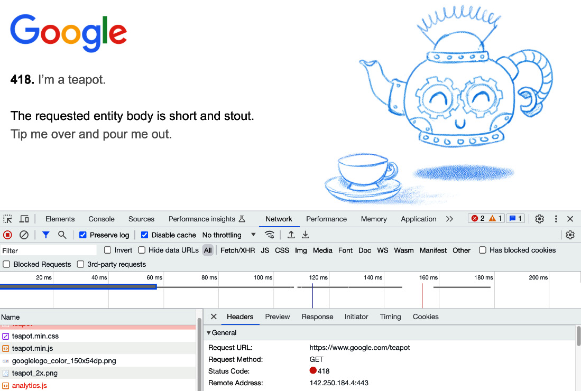Click the blue issues counter badge
The height and width of the screenshot is (391, 581).
(515, 218)
